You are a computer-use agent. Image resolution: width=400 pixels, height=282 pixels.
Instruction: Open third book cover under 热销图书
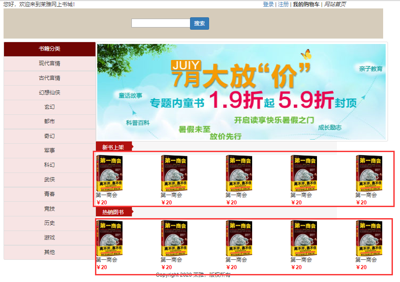pyautogui.click(x=239, y=238)
